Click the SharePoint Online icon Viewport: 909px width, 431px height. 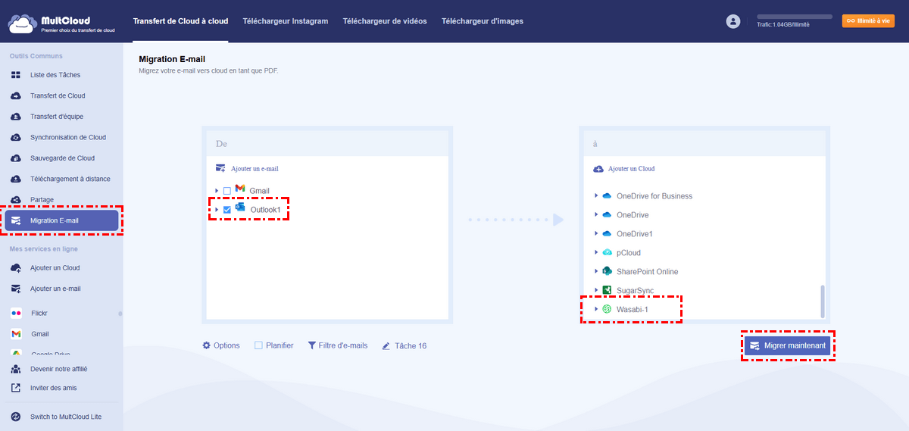607,271
